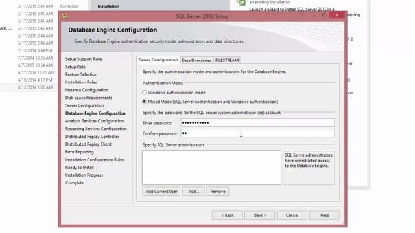Click Complete step in sidebar

pos(75,183)
